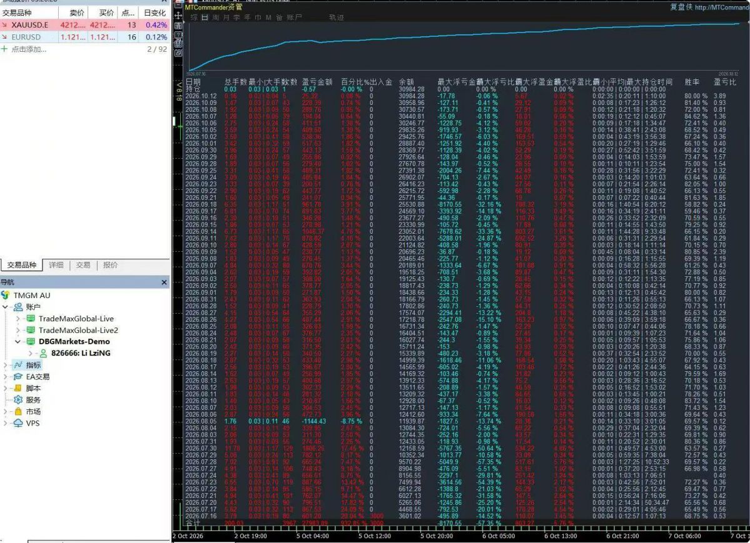The height and width of the screenshot is (543, 750).
Task: Click the TMGM AU broker logo icon
Action: click(5, 296)
